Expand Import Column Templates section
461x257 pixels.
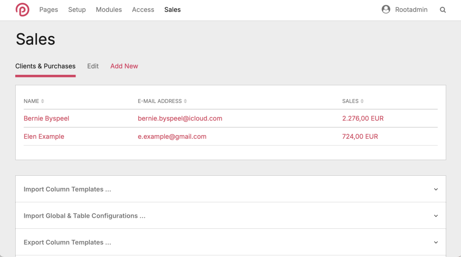pyautogui.click(x=67, y=189)
